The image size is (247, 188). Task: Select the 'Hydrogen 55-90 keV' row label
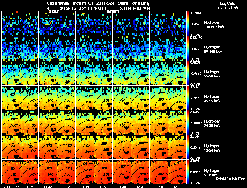click(212, 74)
